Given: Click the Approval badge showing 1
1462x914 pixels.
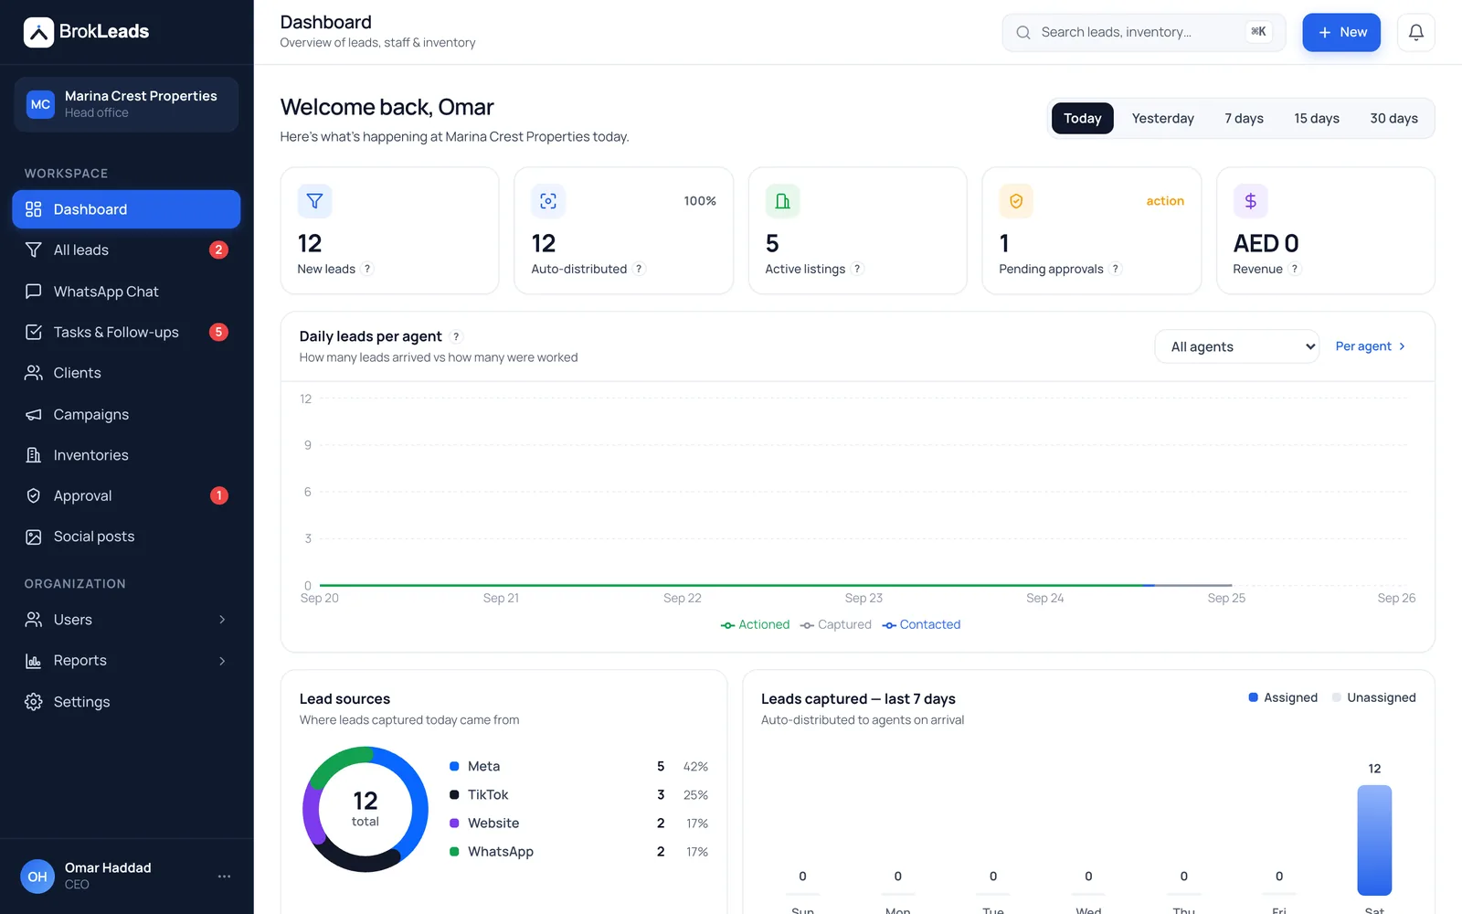Looking at the screenshot, I should pyautogui.click(x=218, y=495).
